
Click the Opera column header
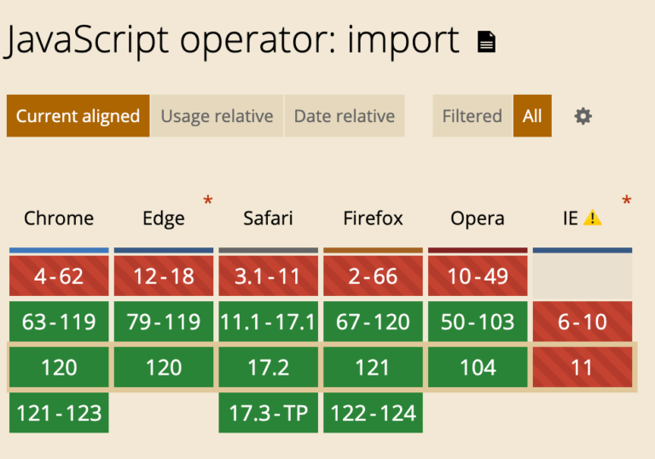478,218
